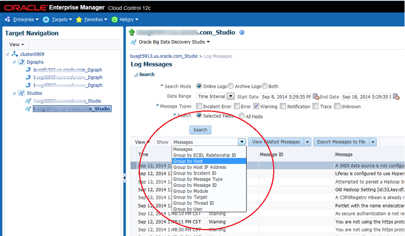Viewport: 405px width, 236px height.
Task: Click the End Date input field
Action: (x=366, y=97)
